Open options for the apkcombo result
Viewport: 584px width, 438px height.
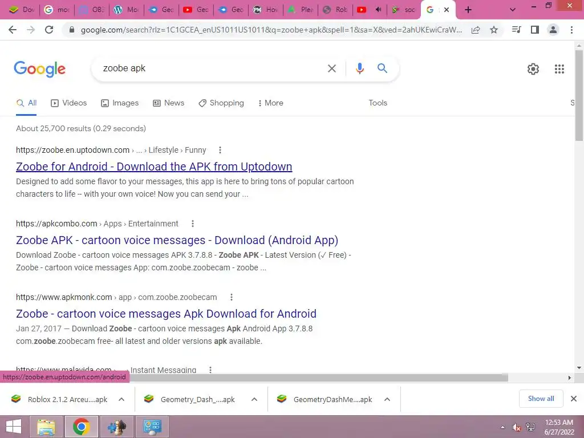[193, 224]
